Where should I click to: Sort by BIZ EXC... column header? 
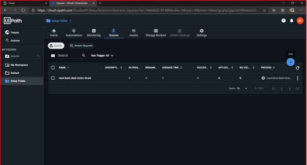coord(247,68)
